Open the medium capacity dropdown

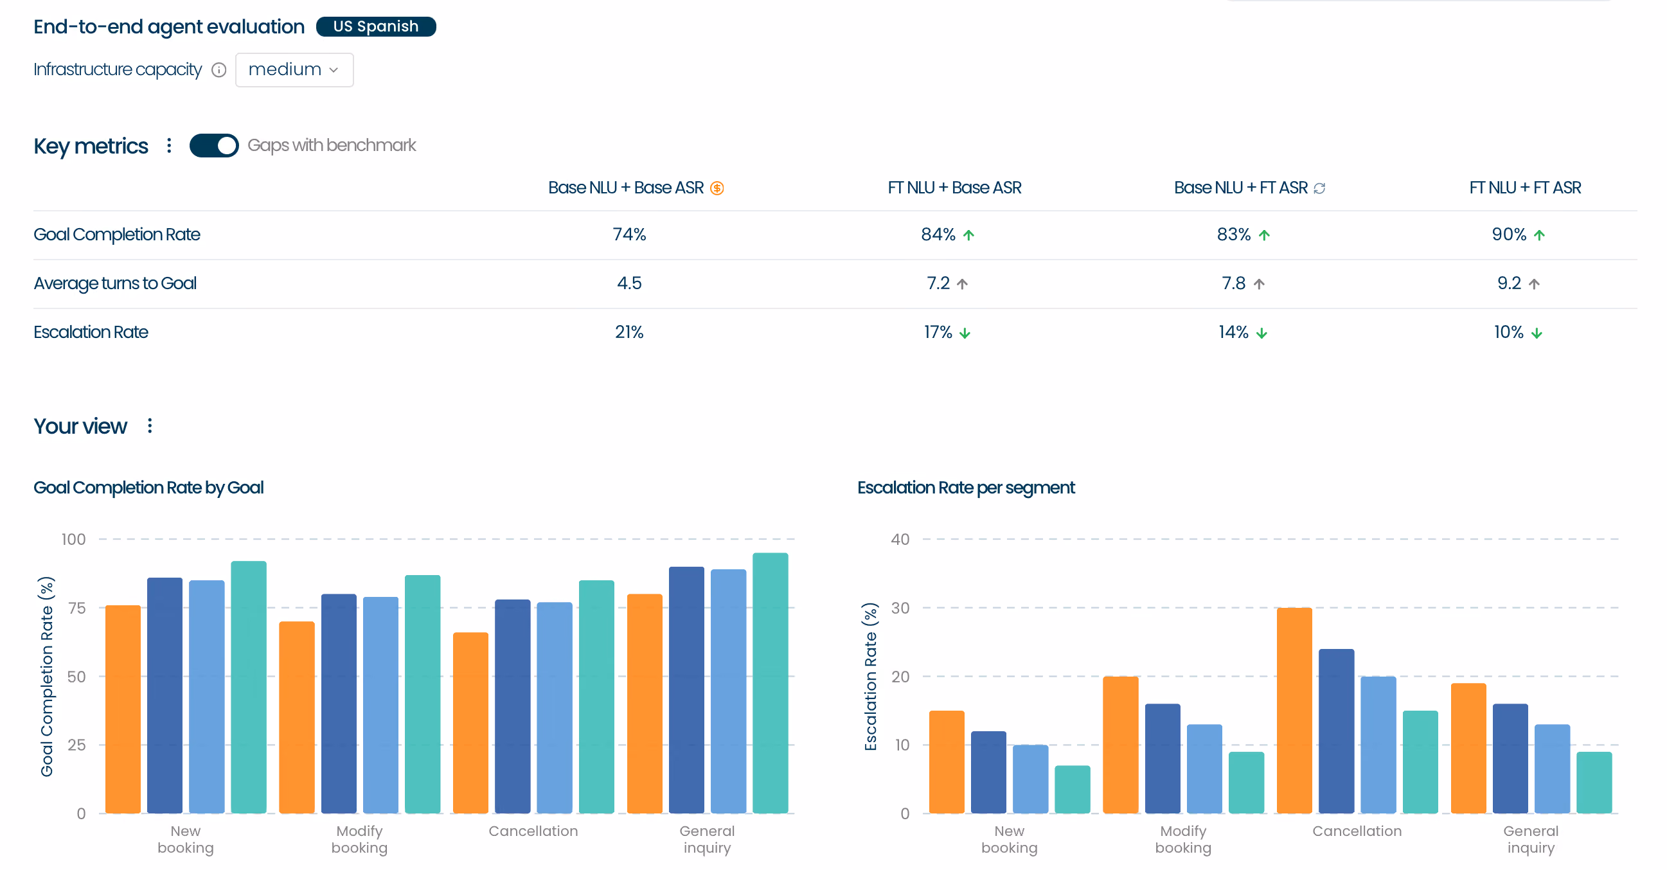point(294,70)
